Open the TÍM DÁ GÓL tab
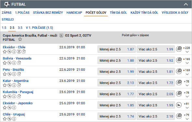The image size is (192, 122). 118,13
